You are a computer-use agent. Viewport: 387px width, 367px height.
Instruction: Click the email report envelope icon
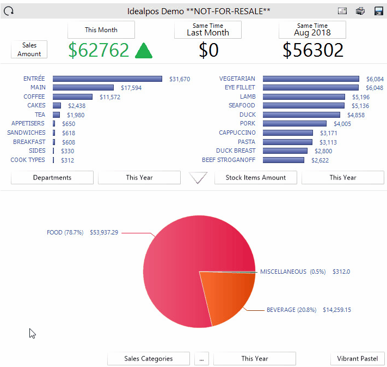(x=342, y=11)
